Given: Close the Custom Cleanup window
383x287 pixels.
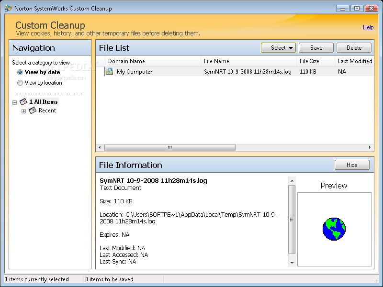Looking at the screenshot, I should 372,9.
